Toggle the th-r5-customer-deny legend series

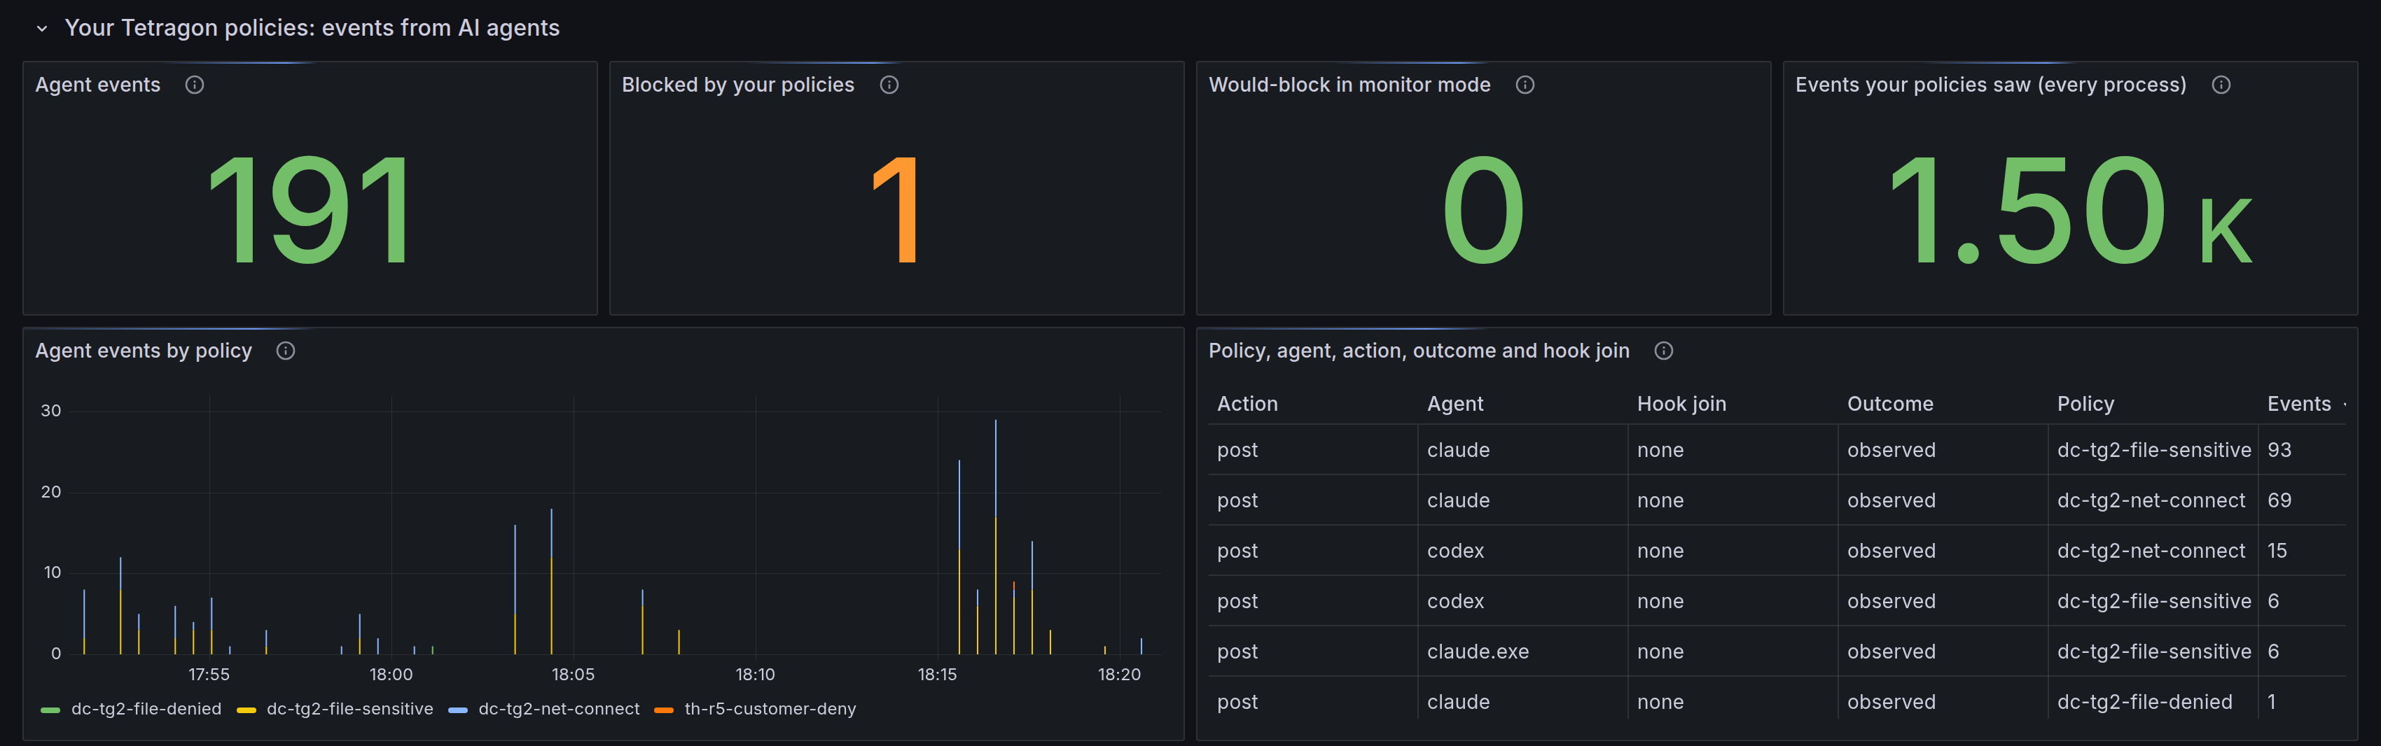point(770,709)
